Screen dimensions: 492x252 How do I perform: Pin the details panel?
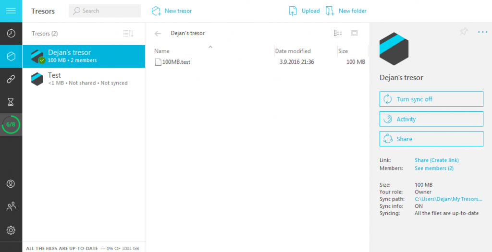click(x=464, y=31)
